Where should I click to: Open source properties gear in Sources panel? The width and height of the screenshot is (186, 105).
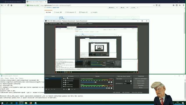click(x=69, y=89)
